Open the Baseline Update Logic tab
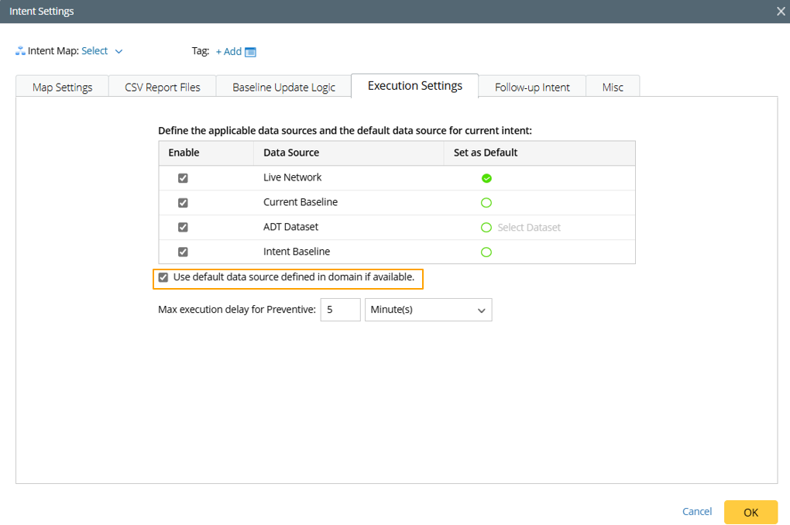This screenshot has height=525, width=790. click(x=283, y=87)
